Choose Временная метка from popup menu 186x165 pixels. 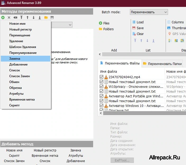point(26,99)
